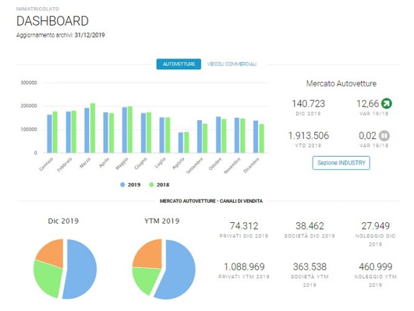Click the Gennaio 2019 blue bar
The height and width of the screenshot is (311, 414).
tap(49, 134)
